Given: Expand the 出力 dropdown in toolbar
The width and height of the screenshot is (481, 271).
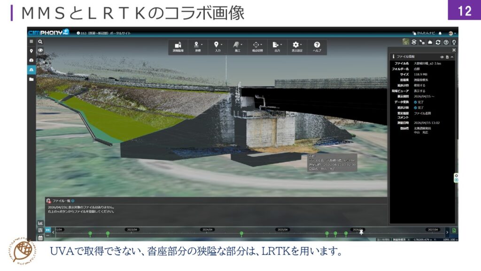Looking at the screenshot, I should pos(277,45).
